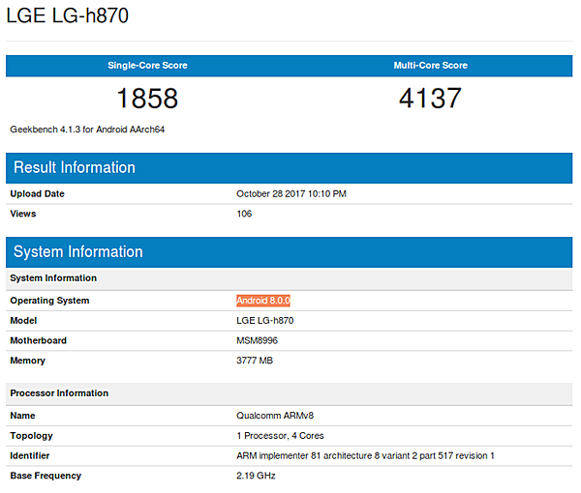Click the LGE LG-h870 page title
Screen dimensions: 581x493
tap(67, 16)
